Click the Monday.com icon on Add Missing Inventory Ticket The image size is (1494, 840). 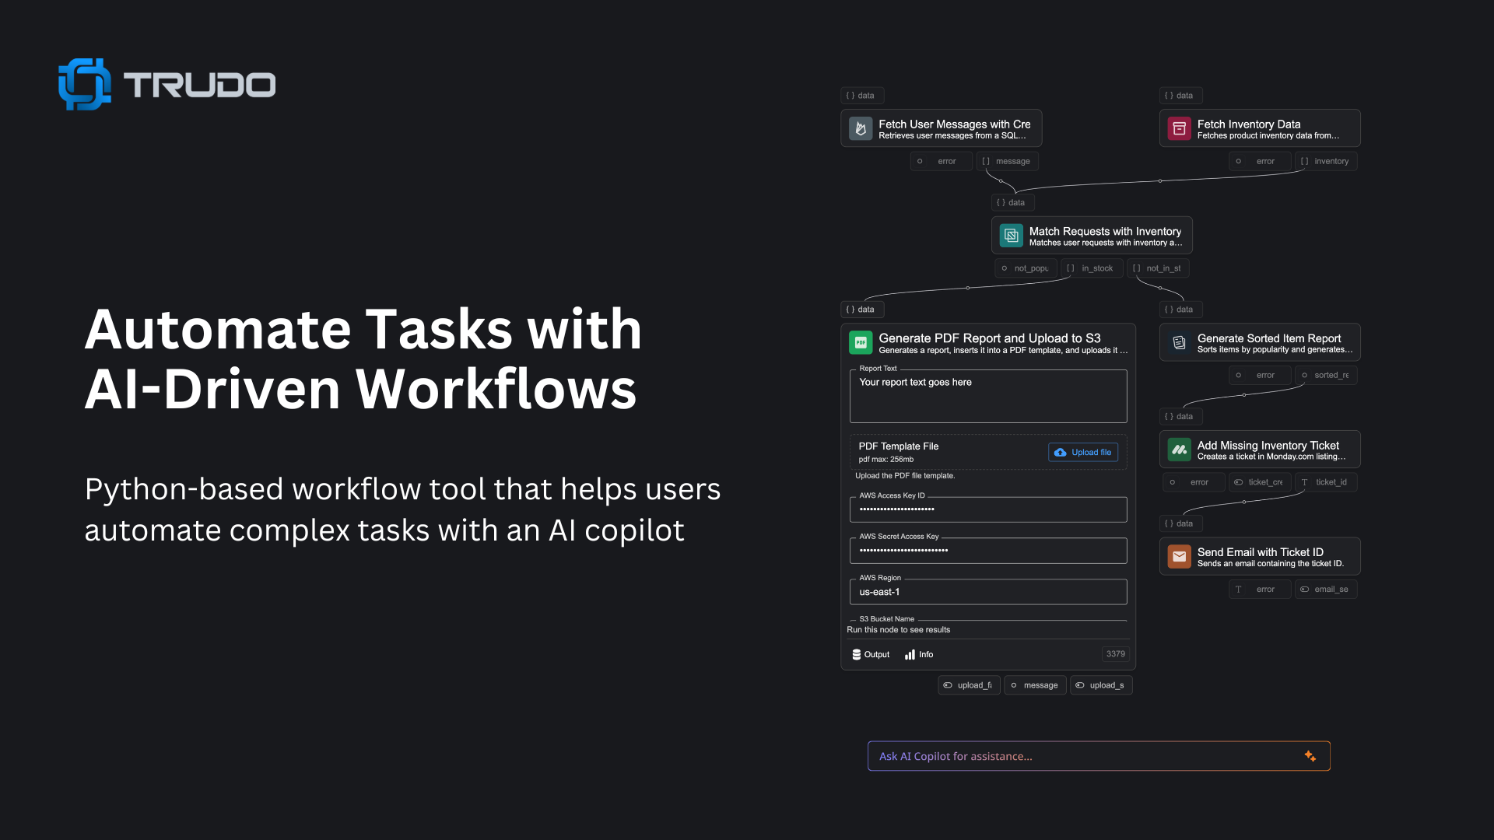(x=1179, y=450)
